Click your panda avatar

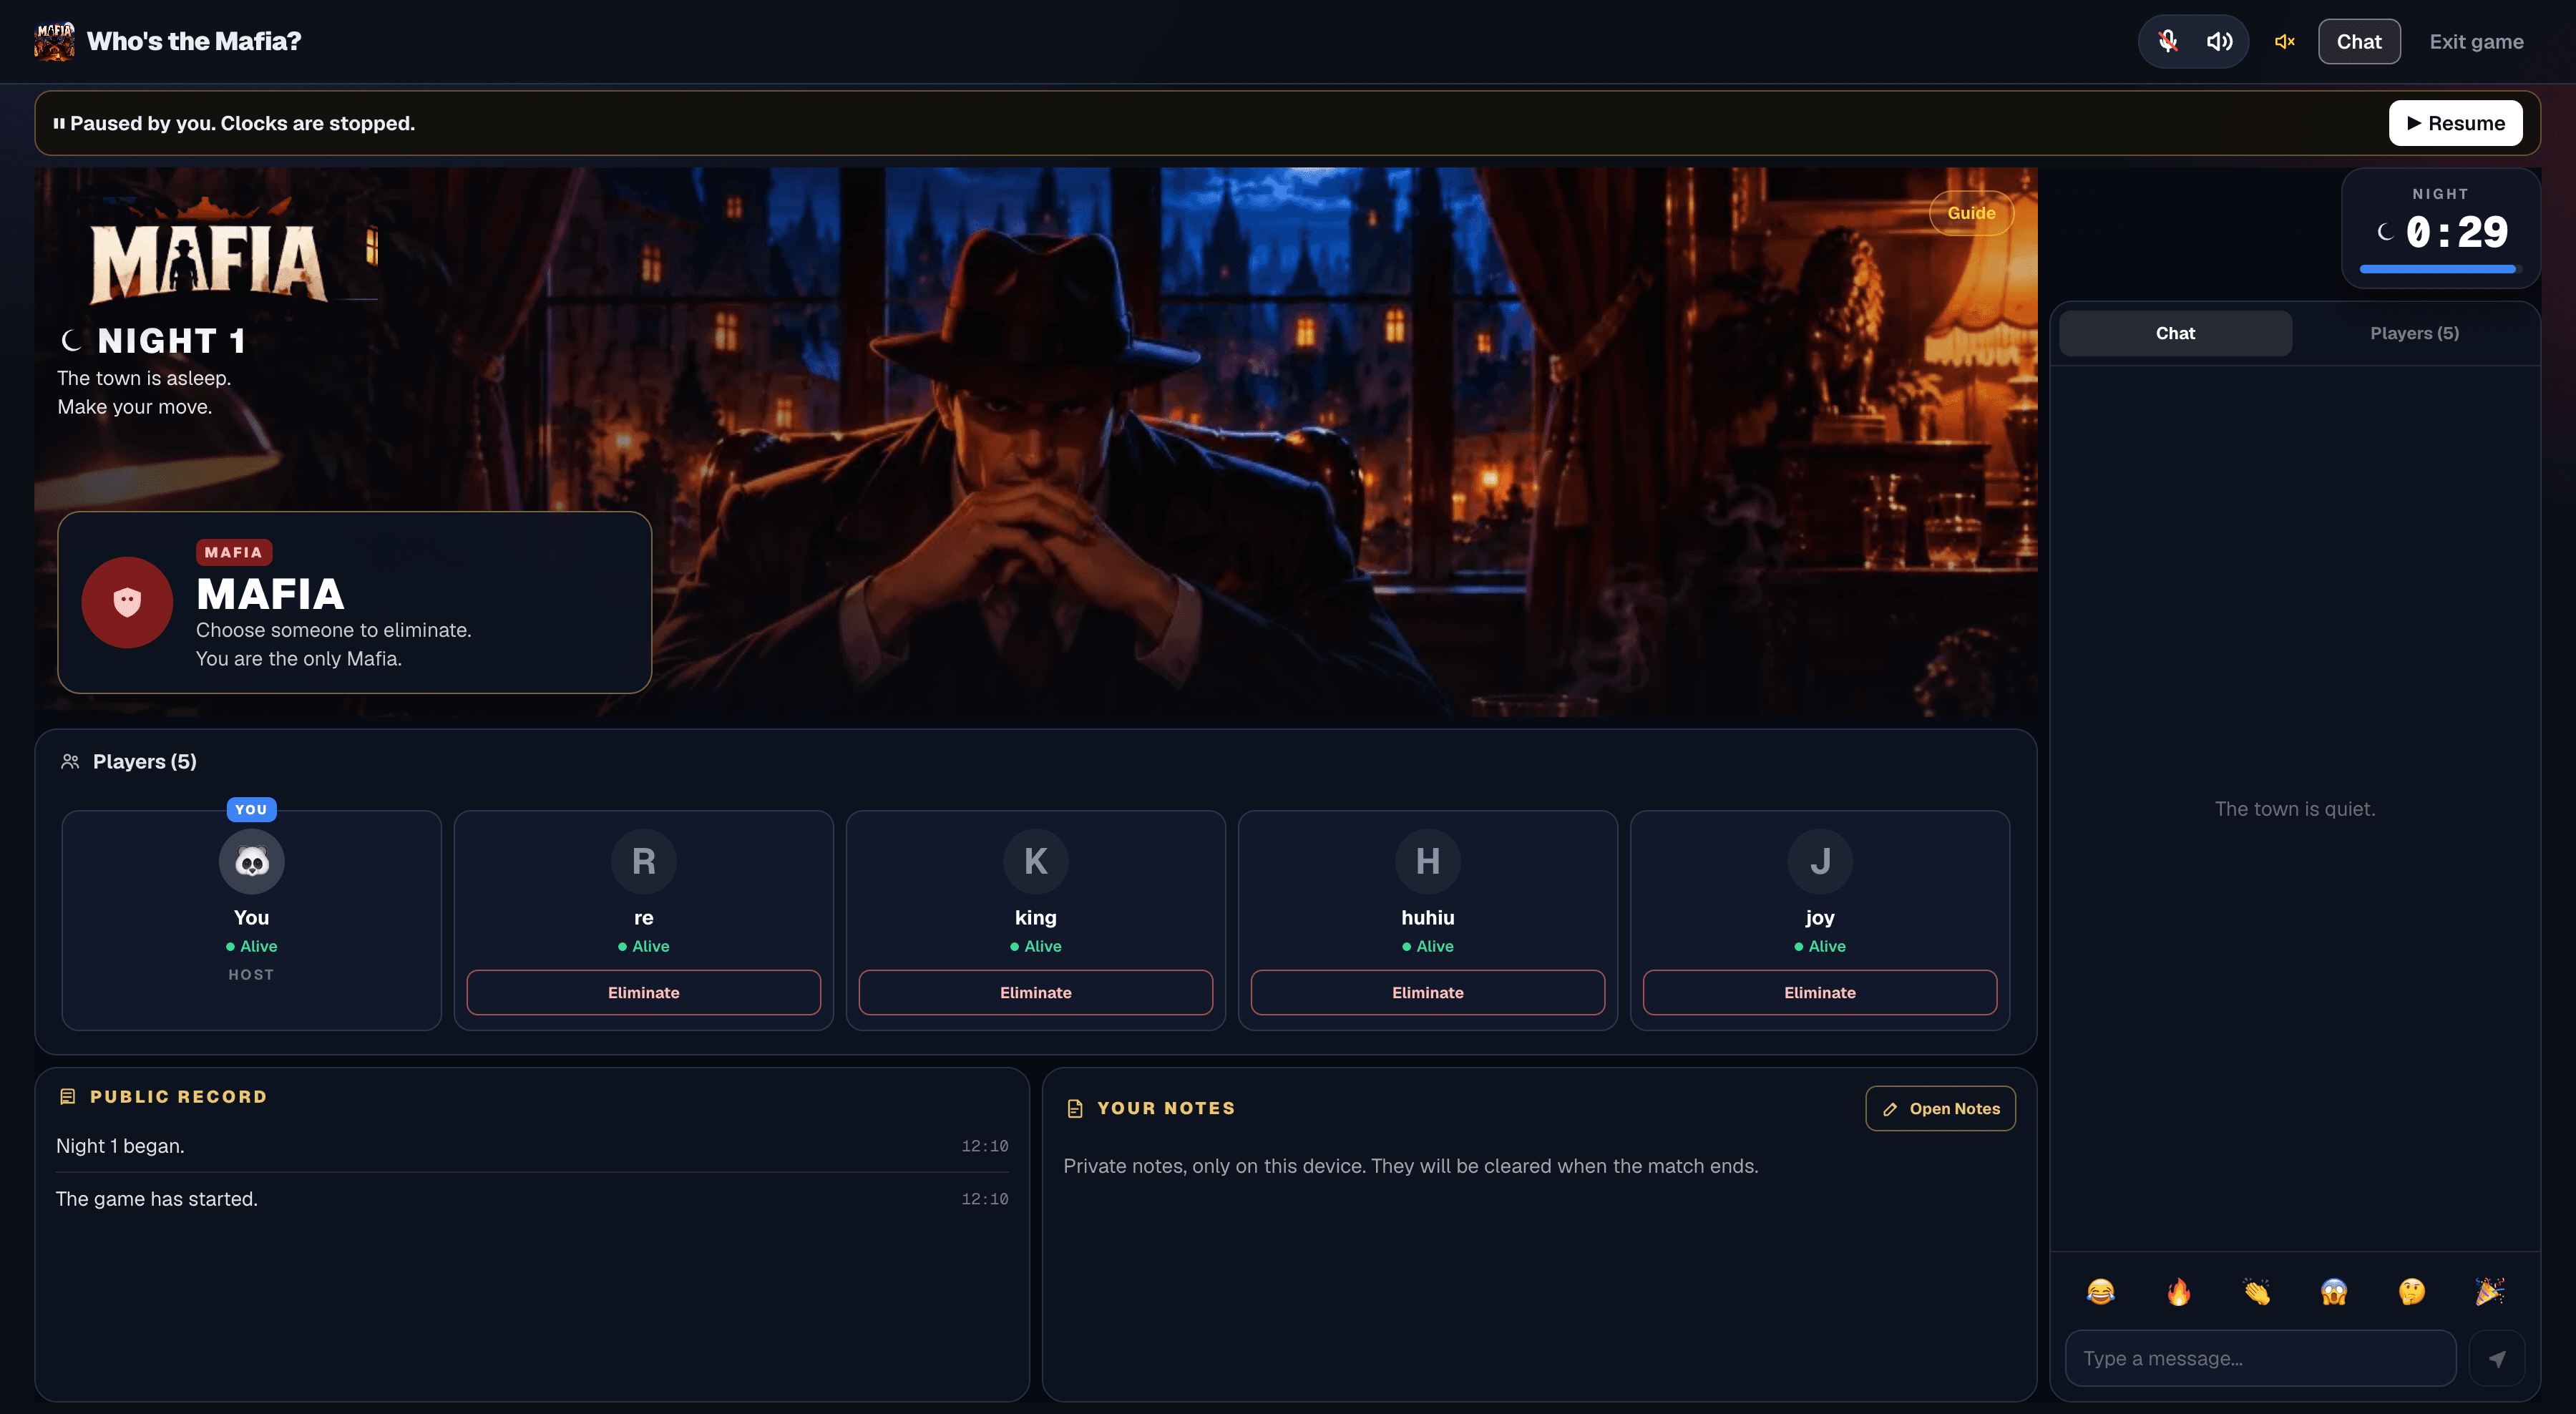251,861
